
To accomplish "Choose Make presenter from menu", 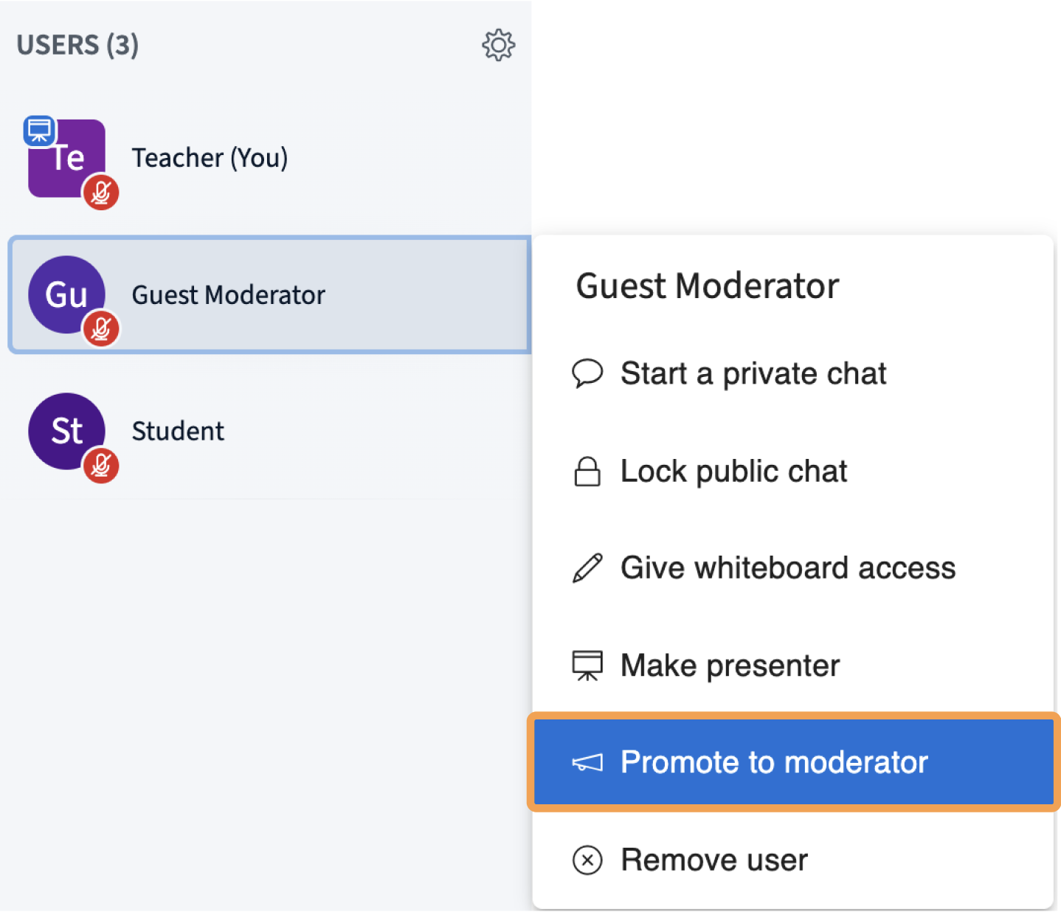I will 730,666.
